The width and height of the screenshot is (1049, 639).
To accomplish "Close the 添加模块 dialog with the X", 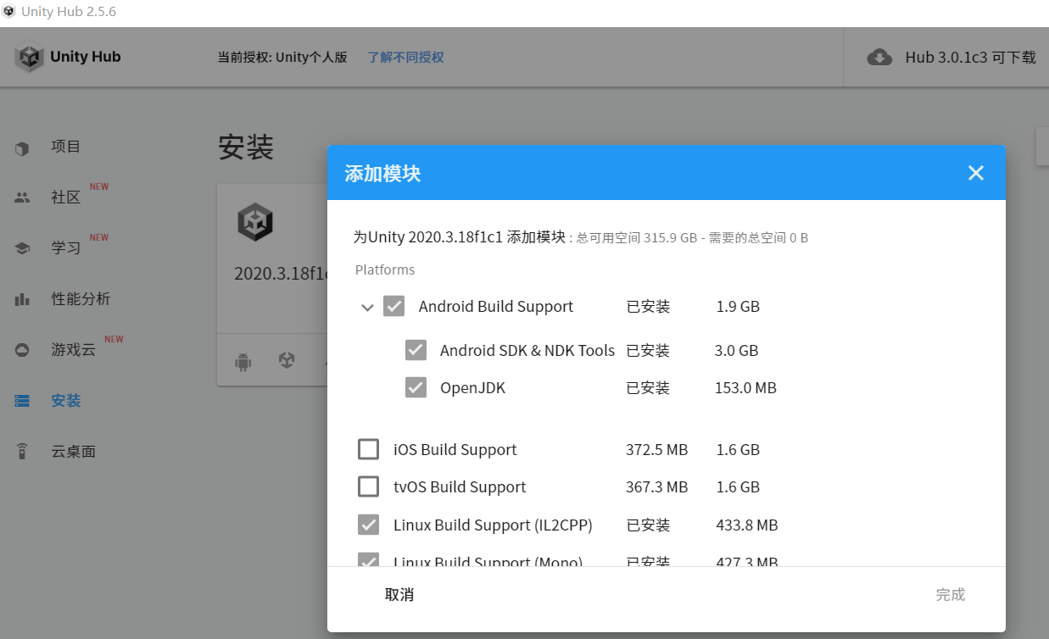I will (975, 172).
